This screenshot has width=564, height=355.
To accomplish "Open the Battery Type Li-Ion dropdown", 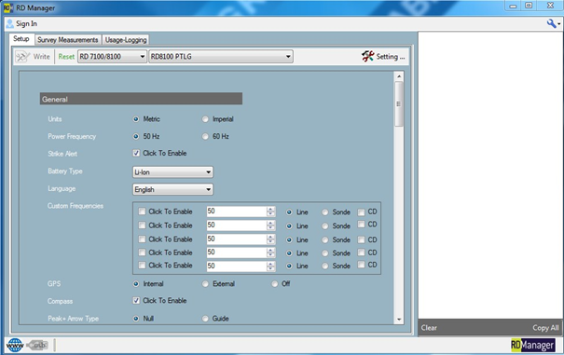I will click(172, 172).
